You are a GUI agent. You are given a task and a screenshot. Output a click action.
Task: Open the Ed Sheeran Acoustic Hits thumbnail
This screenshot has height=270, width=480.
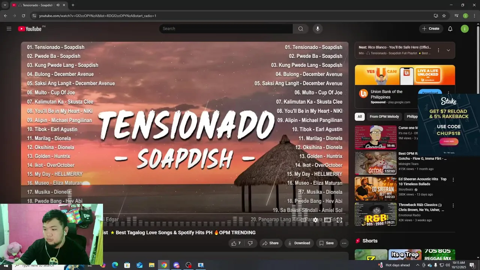(x=375, y=189)
